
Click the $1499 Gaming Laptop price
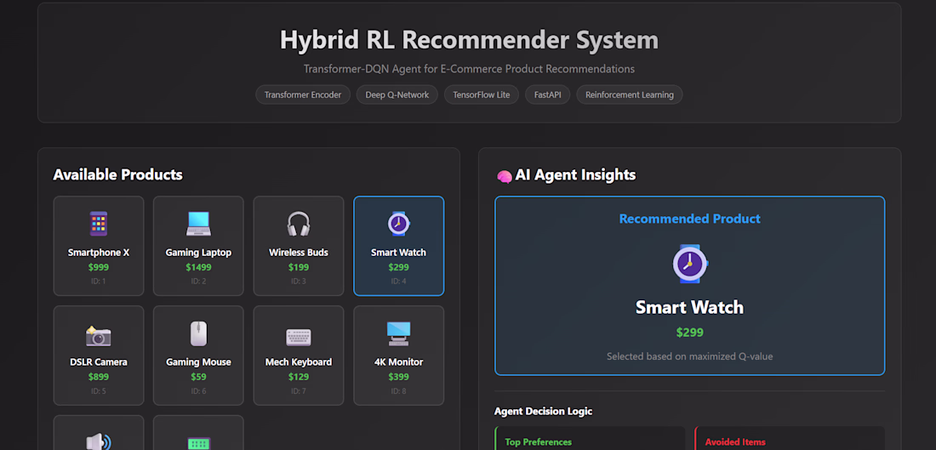click(198, 267)
